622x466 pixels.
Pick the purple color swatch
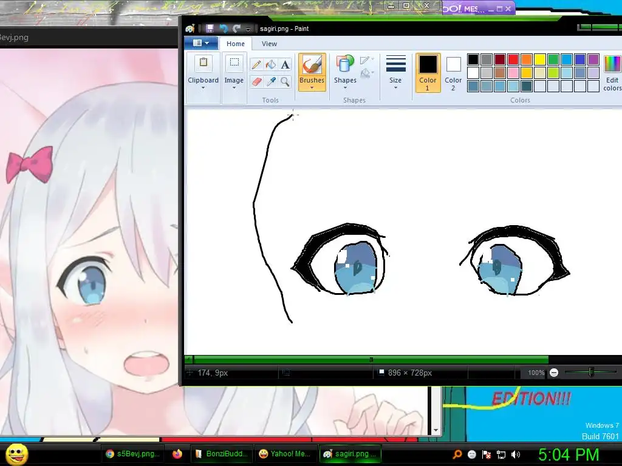click(593, 59)
